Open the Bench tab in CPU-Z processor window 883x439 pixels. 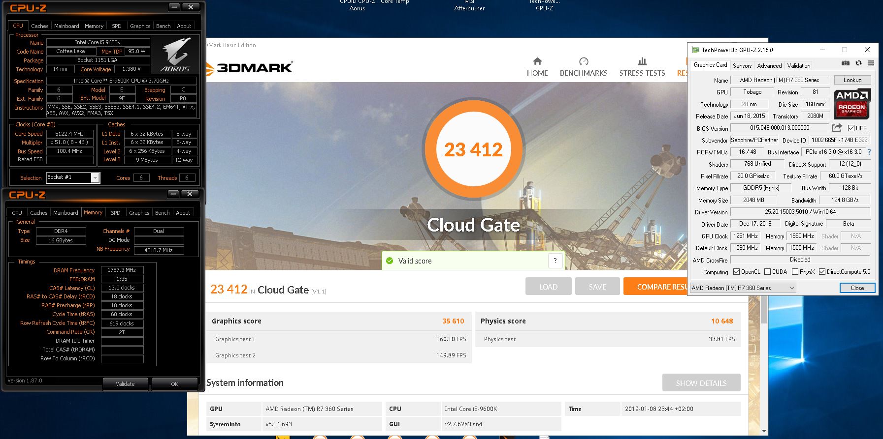tap(164, 26)
